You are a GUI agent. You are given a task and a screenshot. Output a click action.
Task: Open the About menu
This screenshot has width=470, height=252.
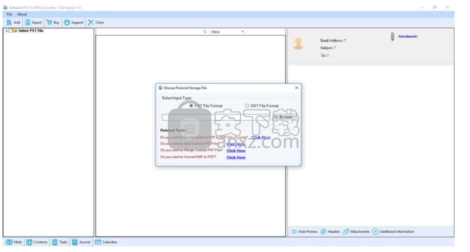click(x=22, y=14)
